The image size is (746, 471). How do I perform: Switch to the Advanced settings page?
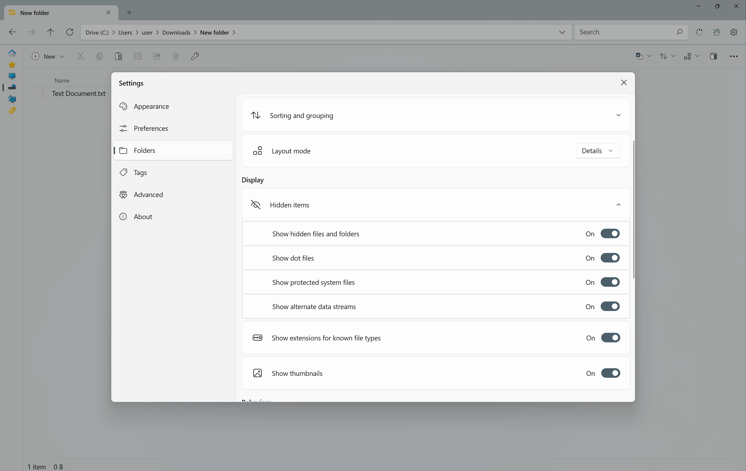pos(148,194)
